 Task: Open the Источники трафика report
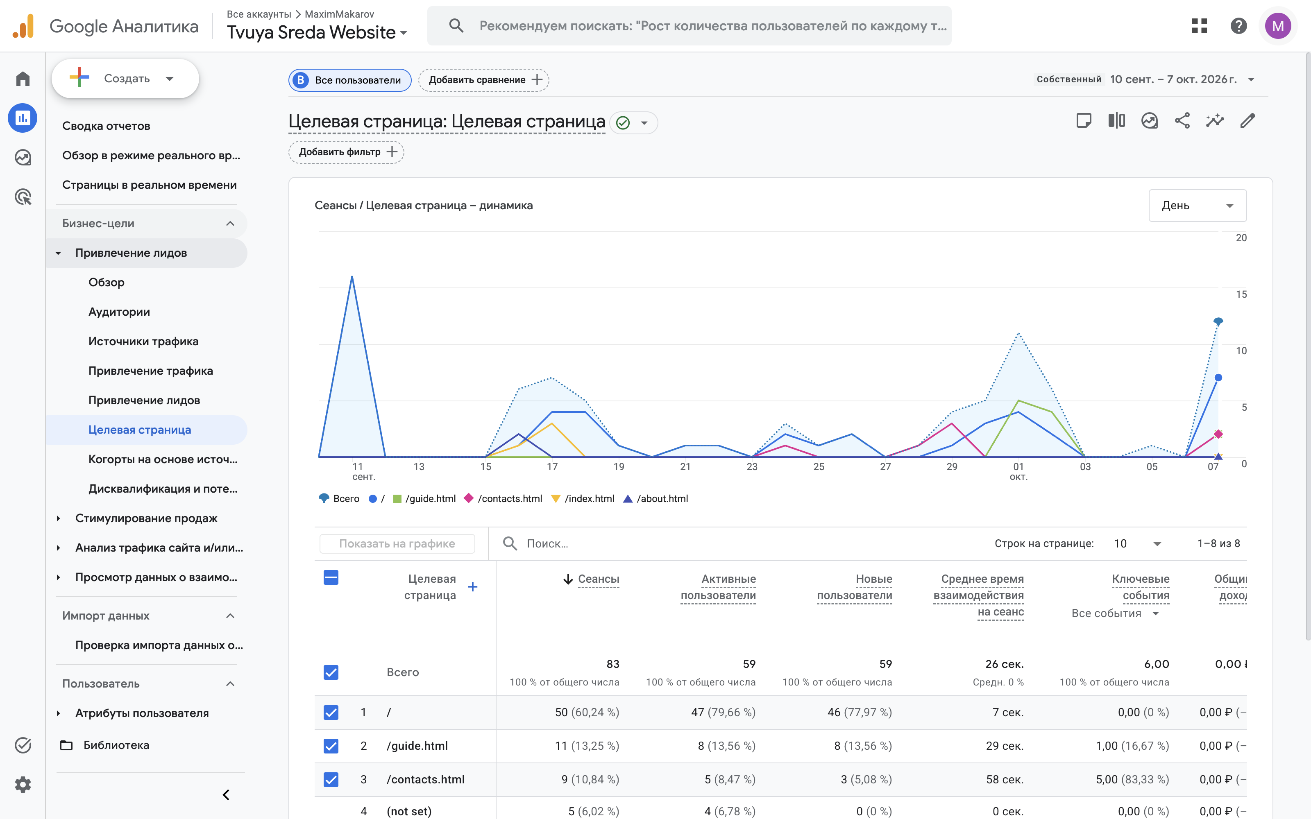143,341
